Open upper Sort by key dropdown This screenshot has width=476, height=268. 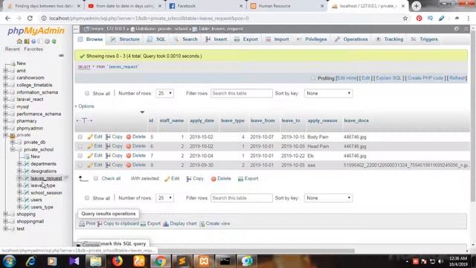(x=328, y=93)
